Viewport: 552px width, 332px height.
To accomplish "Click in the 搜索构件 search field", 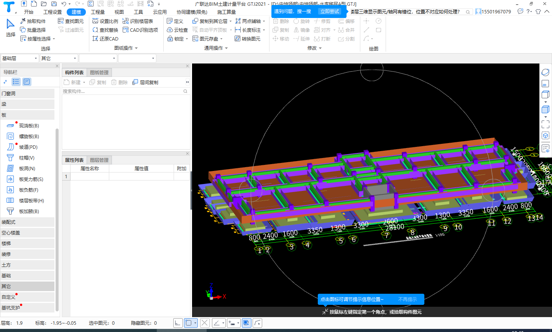I will 125,91.
